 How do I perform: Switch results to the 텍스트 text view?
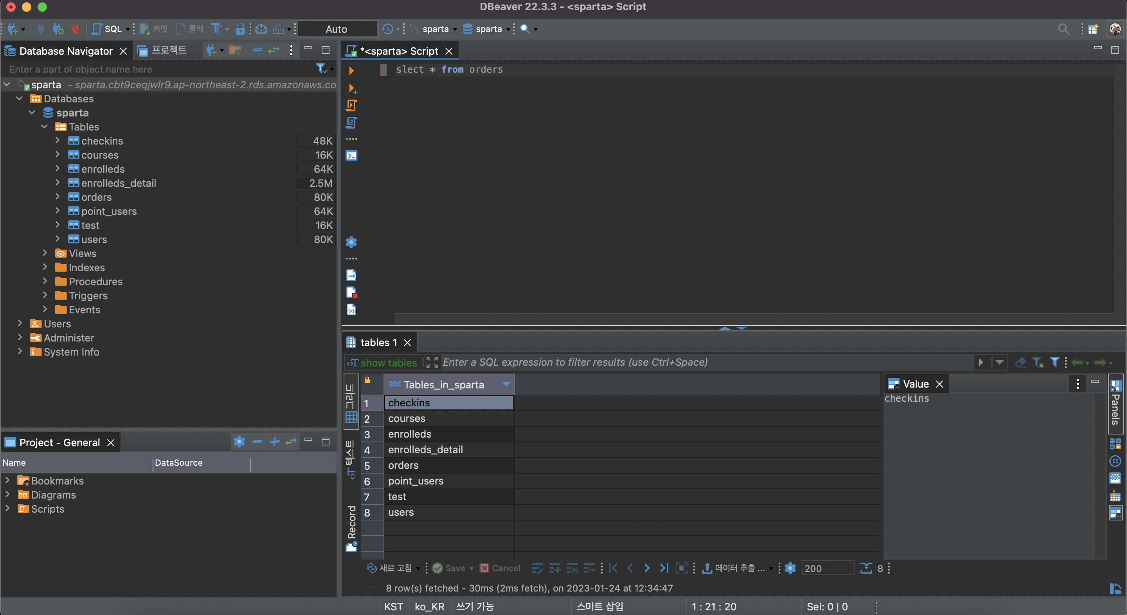coord(351,459)
